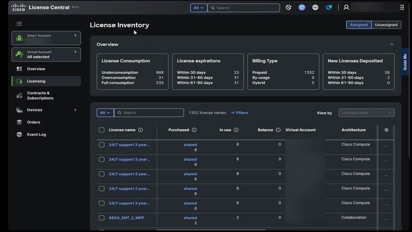Click the Licensing sidebar icon
412x232 pixels.
(x=19, y=81)
